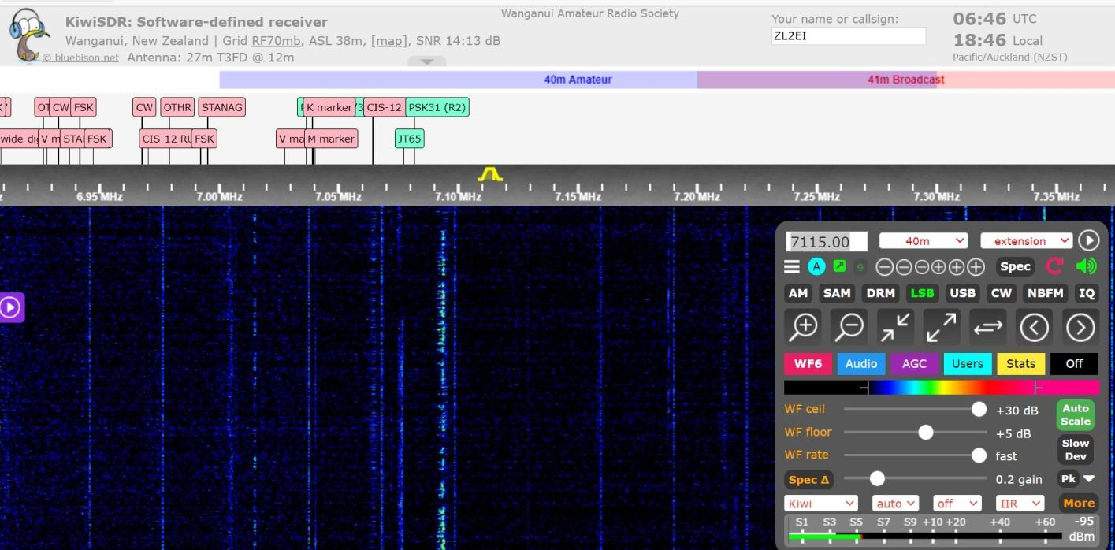Open the hamburger menu icon
The height and width of the screenshot is (550, 1115).
[x=792, y=266]
